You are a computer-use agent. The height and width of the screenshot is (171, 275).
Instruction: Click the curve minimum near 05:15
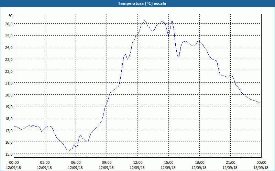68,151
